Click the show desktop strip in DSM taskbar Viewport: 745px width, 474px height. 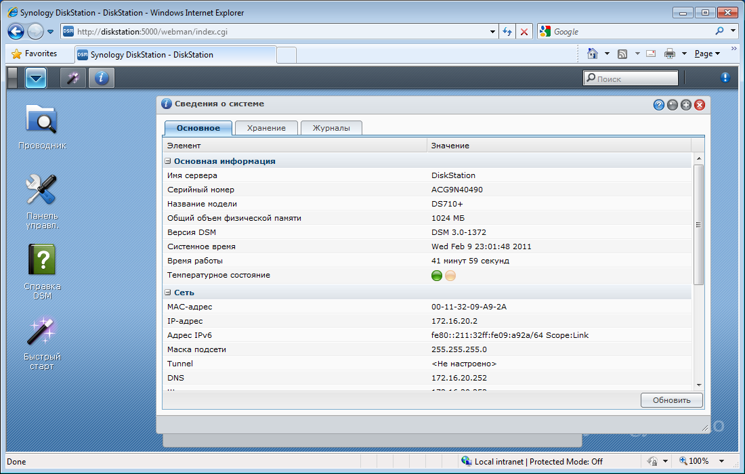13,78
